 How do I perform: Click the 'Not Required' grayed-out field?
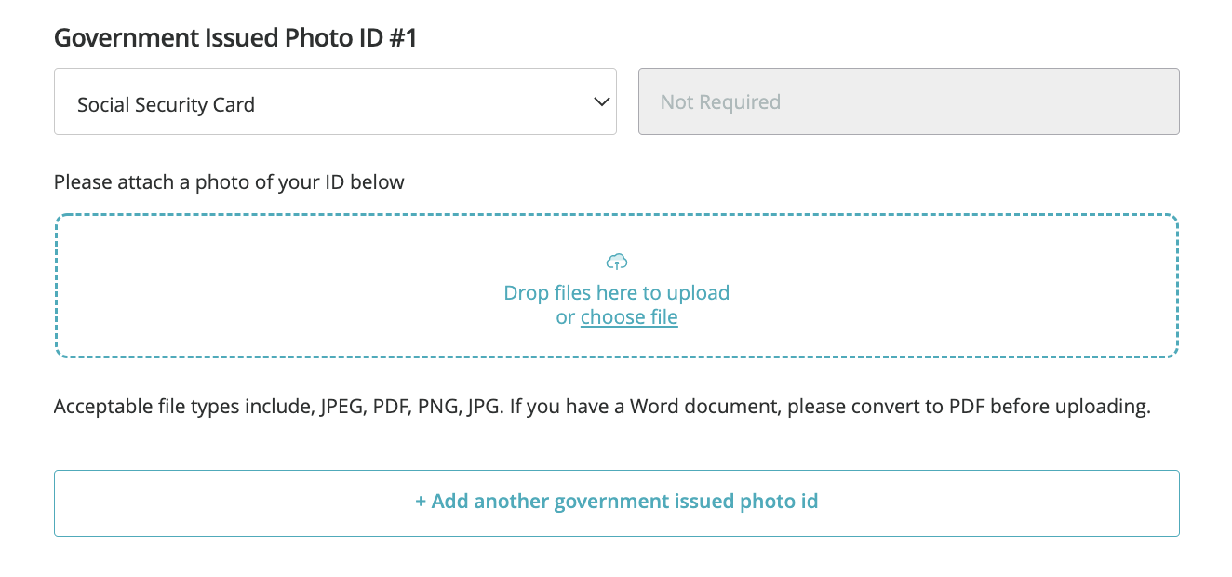coord(908,102)
